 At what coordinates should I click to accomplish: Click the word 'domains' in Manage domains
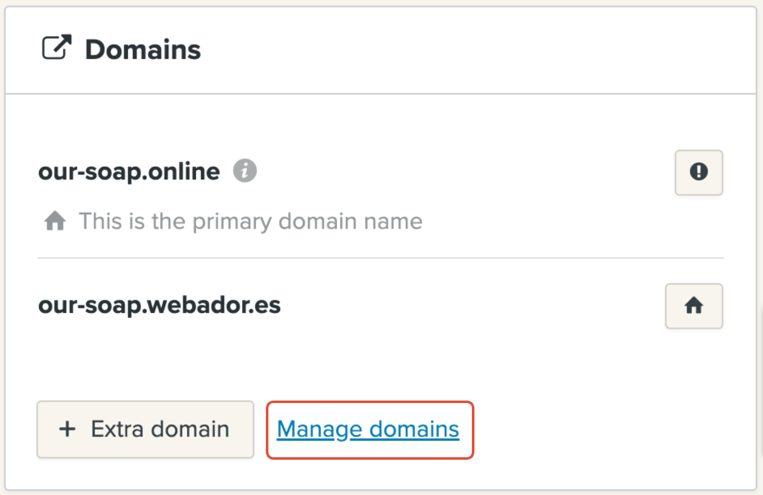pos(414,430)
